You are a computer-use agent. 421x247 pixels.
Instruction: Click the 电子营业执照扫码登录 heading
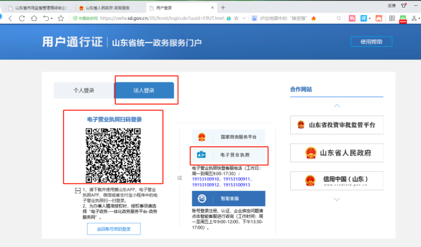(x=115, y=120)
